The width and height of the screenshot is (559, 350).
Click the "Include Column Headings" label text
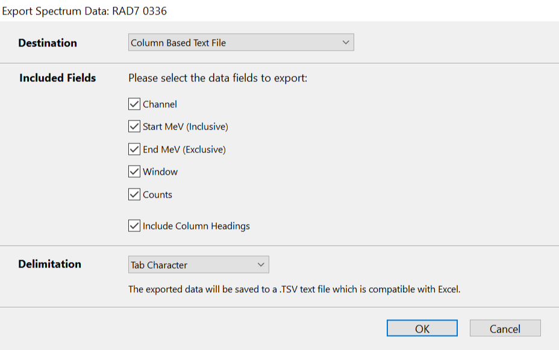(196, 227)
